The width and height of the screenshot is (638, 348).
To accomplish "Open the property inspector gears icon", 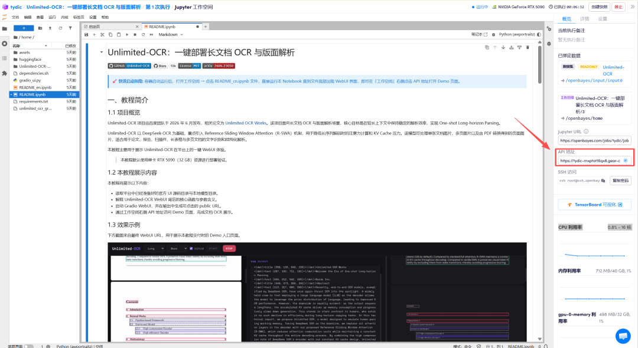I will pos(549,29).
